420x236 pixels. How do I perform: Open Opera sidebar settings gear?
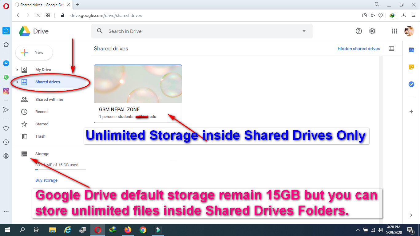point(6,156)
